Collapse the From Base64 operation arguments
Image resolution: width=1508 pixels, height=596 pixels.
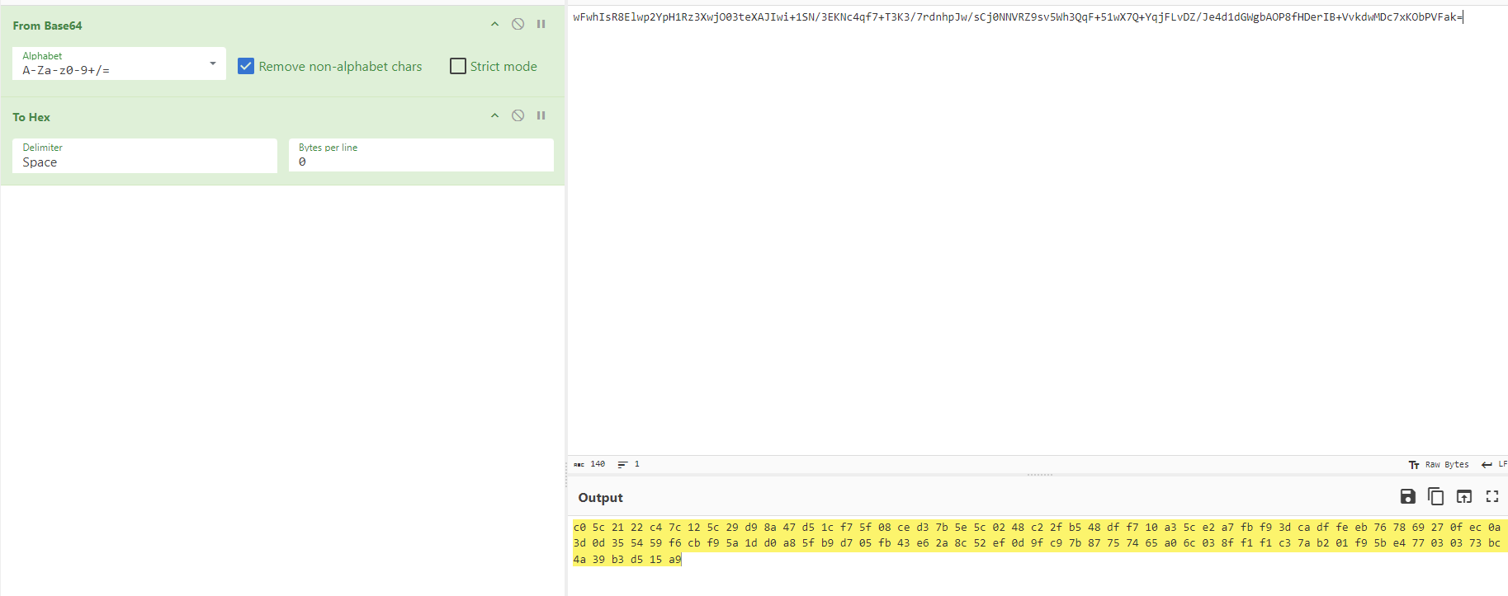(x=495, y=25)
